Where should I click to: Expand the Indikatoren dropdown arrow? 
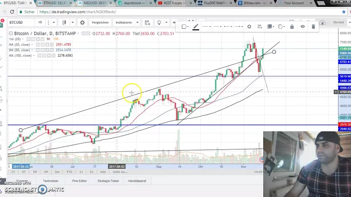tap(137, 22)
